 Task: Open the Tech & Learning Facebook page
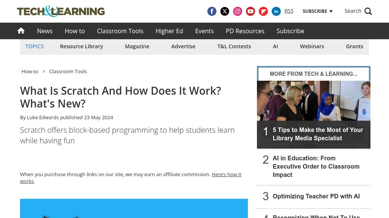pos(212,11)
